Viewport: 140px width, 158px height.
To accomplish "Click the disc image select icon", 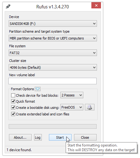I will 90,107.
